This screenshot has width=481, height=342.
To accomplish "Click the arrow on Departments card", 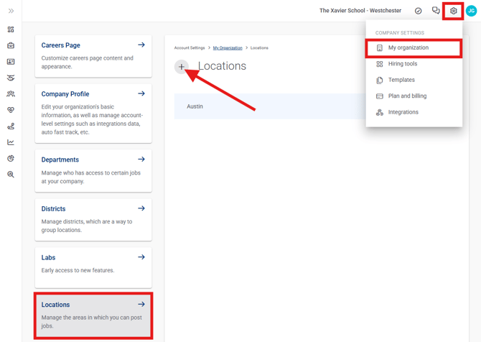I will tap(141, 160).
